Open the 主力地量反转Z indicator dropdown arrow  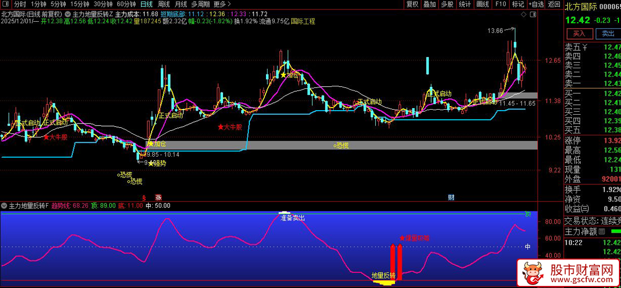[68, 13]
